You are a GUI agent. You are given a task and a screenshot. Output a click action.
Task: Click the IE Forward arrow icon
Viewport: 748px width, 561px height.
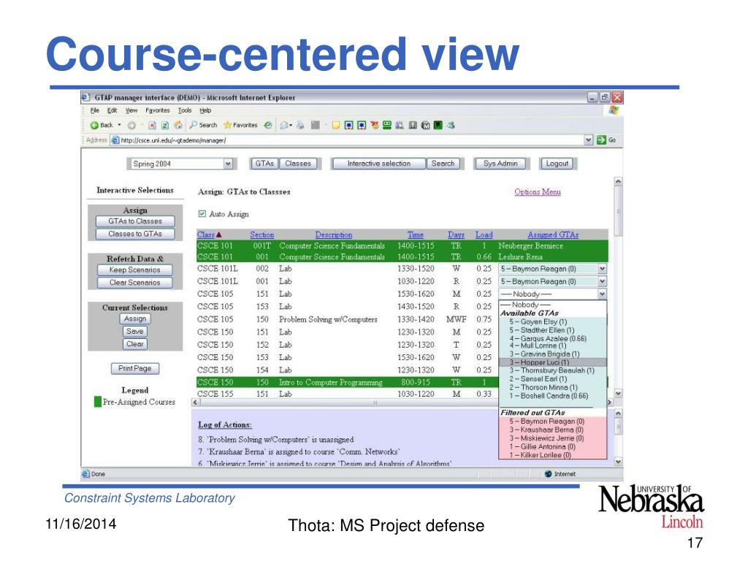pos(131,126)
